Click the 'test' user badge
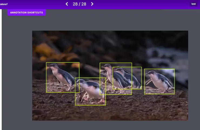The width and height of the screenshot is (200, 130). coord(194,4)
